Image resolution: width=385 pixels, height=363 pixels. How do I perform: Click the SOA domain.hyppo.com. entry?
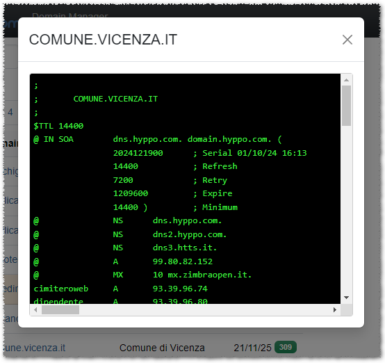229,139
